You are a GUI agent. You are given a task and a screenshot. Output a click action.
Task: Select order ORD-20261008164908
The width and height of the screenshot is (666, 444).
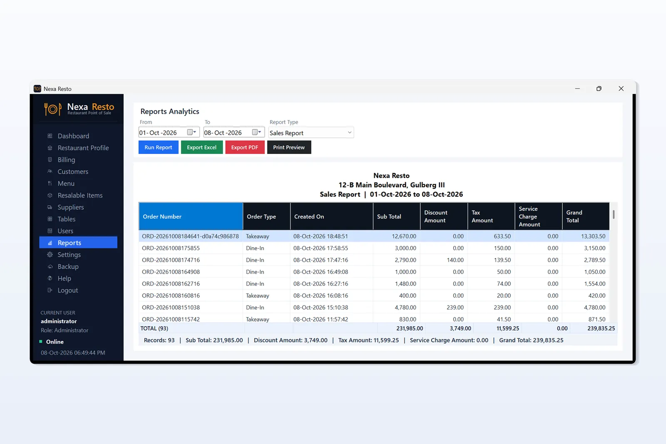(x=374, y=272)
